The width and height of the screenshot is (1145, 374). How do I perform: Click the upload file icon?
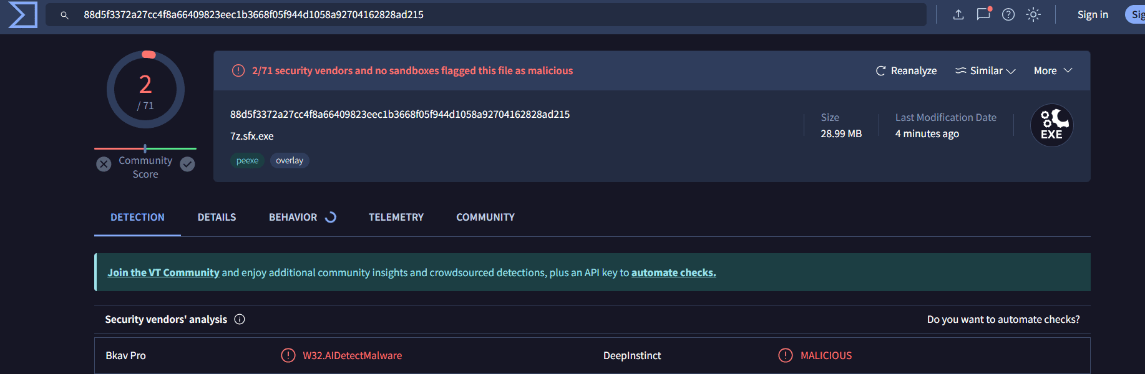tap(958, 14)
